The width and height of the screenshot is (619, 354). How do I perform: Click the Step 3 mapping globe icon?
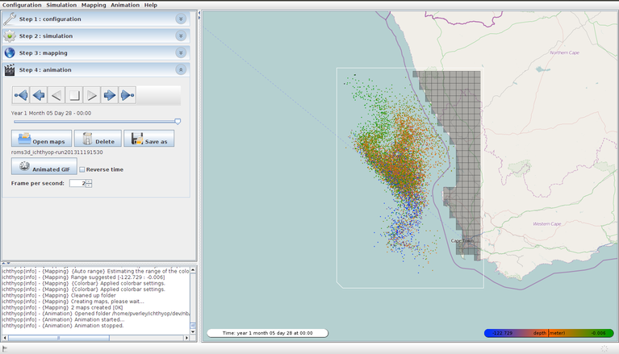pos(10,53)
